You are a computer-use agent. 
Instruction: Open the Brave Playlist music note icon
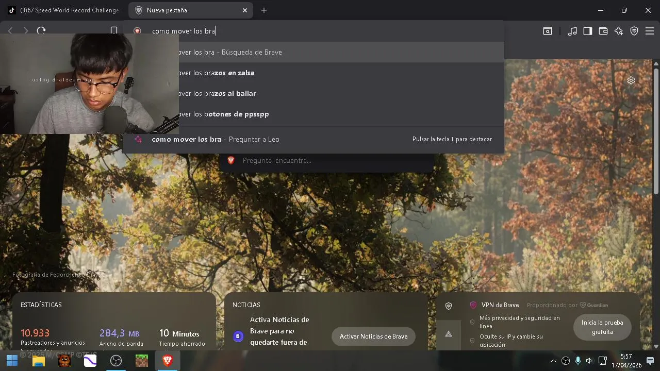(x=572, y=31)
